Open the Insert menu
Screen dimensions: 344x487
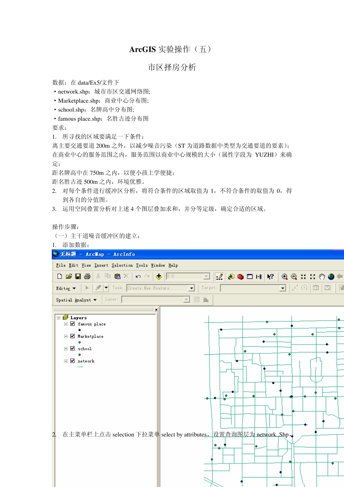click(101, 265)
